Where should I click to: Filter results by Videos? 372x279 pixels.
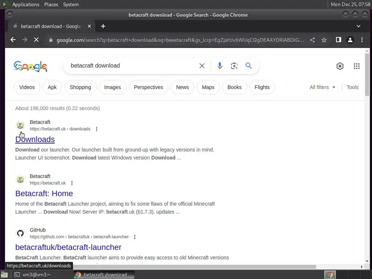pyautogui.click(x=27, y=87)
